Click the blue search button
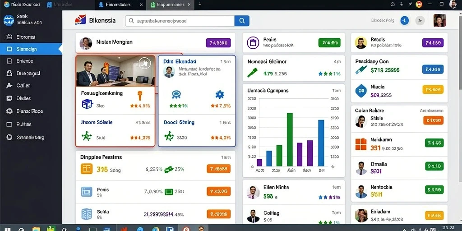462x231 pixels. [x=242, y=21]
